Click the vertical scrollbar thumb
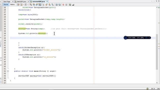Viewport: 160px width, 90px height. click(x=157, y=52)
